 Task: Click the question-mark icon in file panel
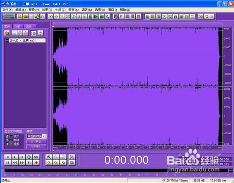click(x=40, y=33)
